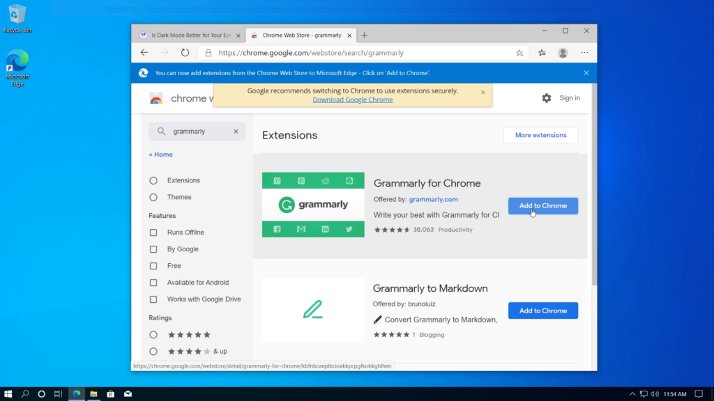Select four stars & up rating filter

[153, 352]
